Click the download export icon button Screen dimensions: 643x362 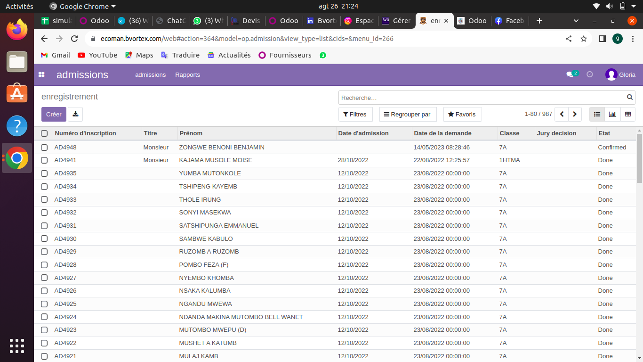[x=75, y=114]
